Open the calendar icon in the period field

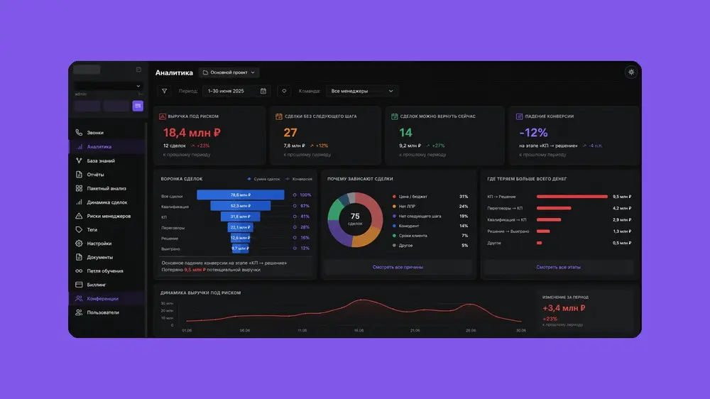tap(263, 91)
